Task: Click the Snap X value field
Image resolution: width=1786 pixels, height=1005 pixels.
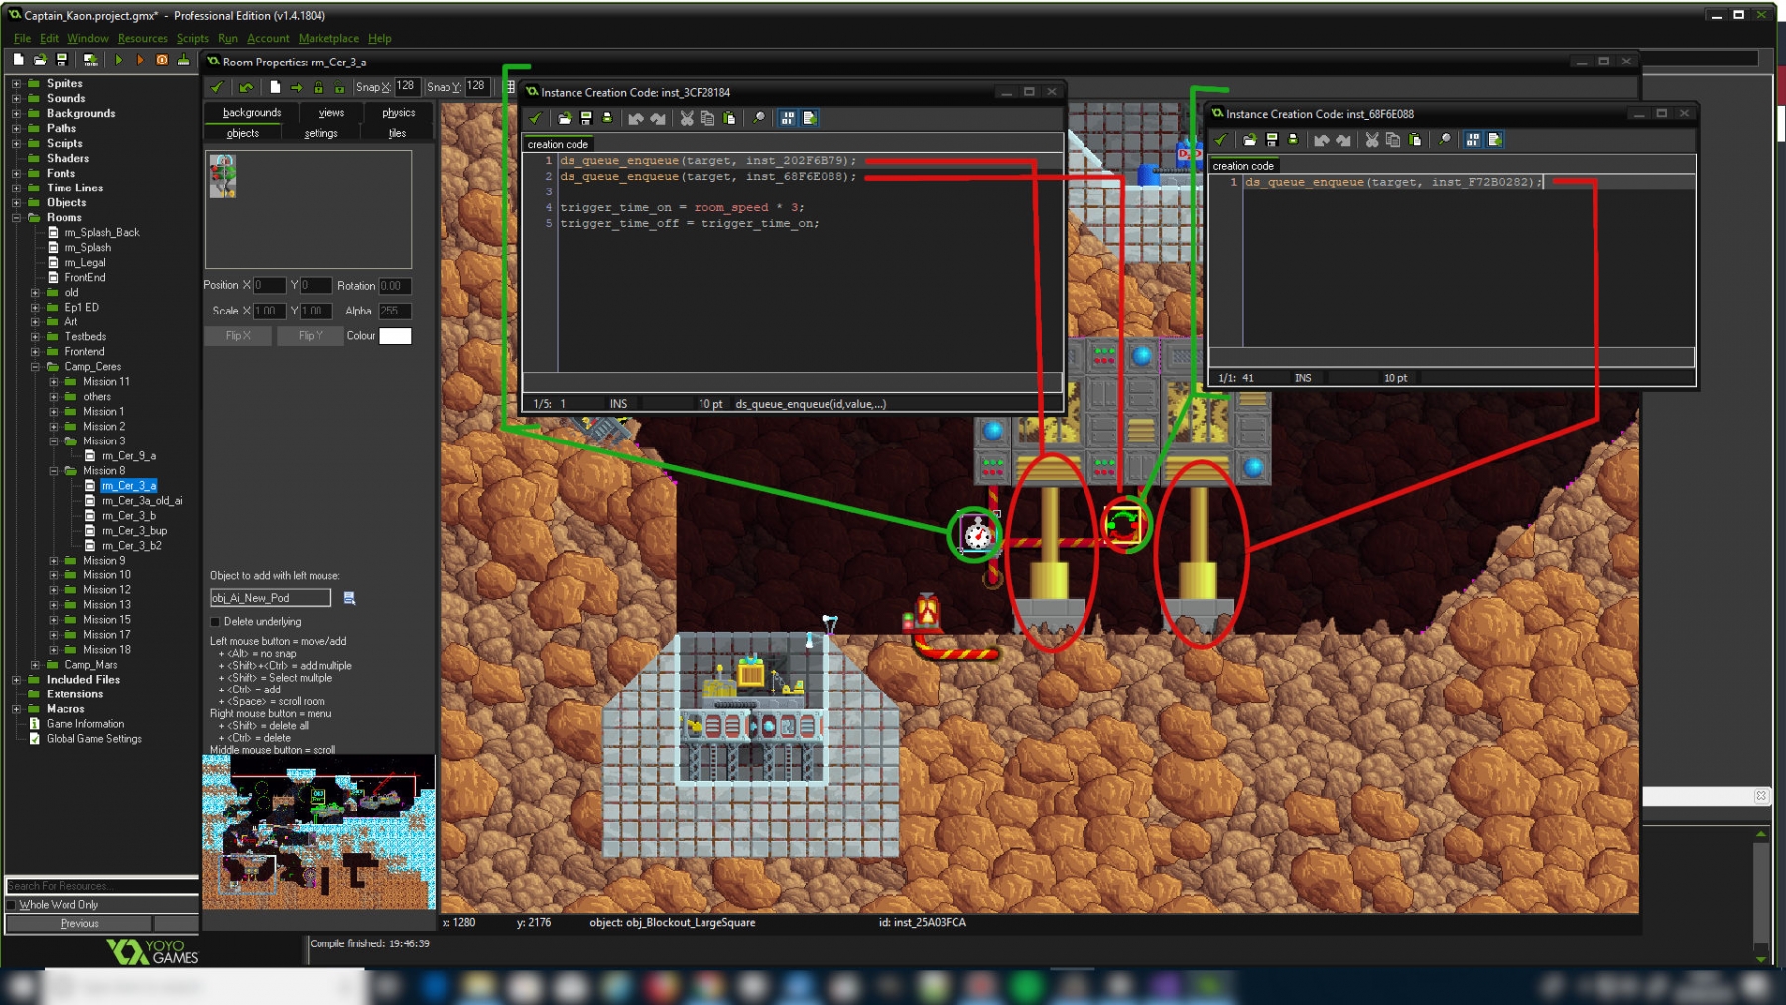Action: point(406,87)
